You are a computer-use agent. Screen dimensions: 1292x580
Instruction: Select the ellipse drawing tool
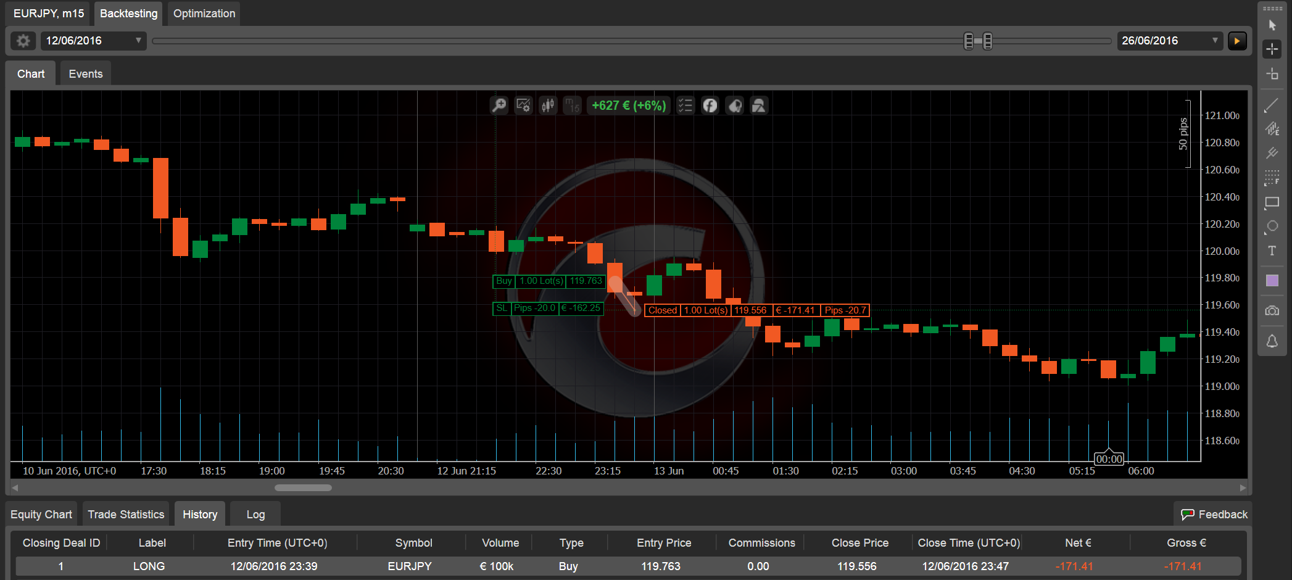(1272, 226)
